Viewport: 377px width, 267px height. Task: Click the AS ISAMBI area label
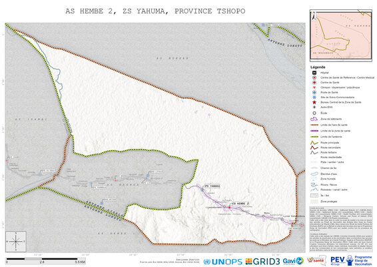tap(31, 119)
